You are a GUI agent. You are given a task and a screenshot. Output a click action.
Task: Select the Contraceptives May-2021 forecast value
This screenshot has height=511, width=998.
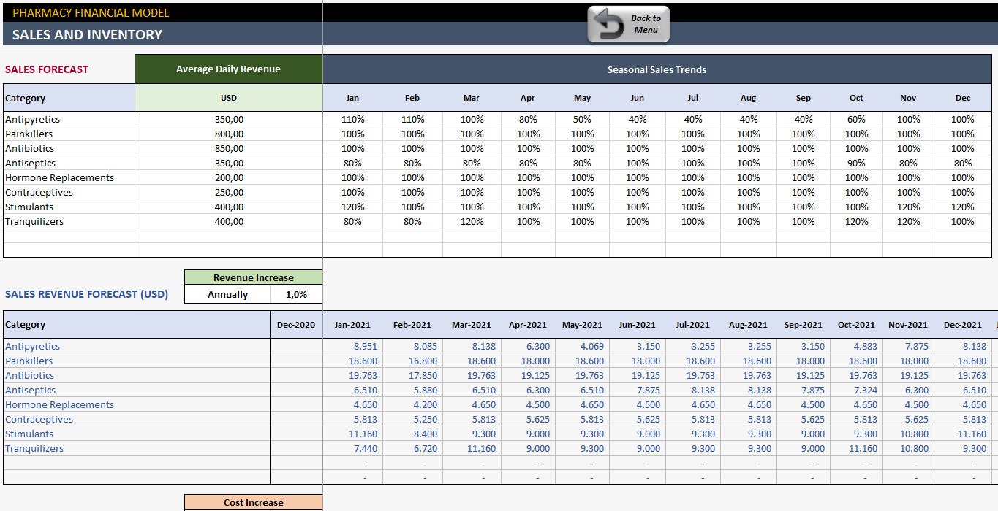pos(581,419)
